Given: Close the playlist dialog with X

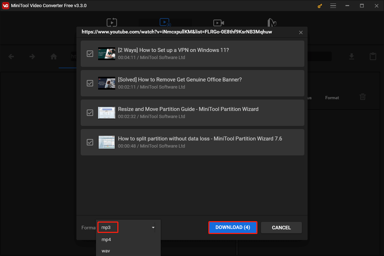Looking at the screenshot, I should [x=301, y=32].
